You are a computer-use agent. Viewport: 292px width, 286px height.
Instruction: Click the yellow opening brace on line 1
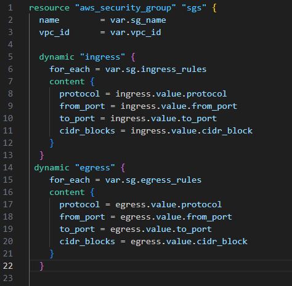(x=214, y=8)
